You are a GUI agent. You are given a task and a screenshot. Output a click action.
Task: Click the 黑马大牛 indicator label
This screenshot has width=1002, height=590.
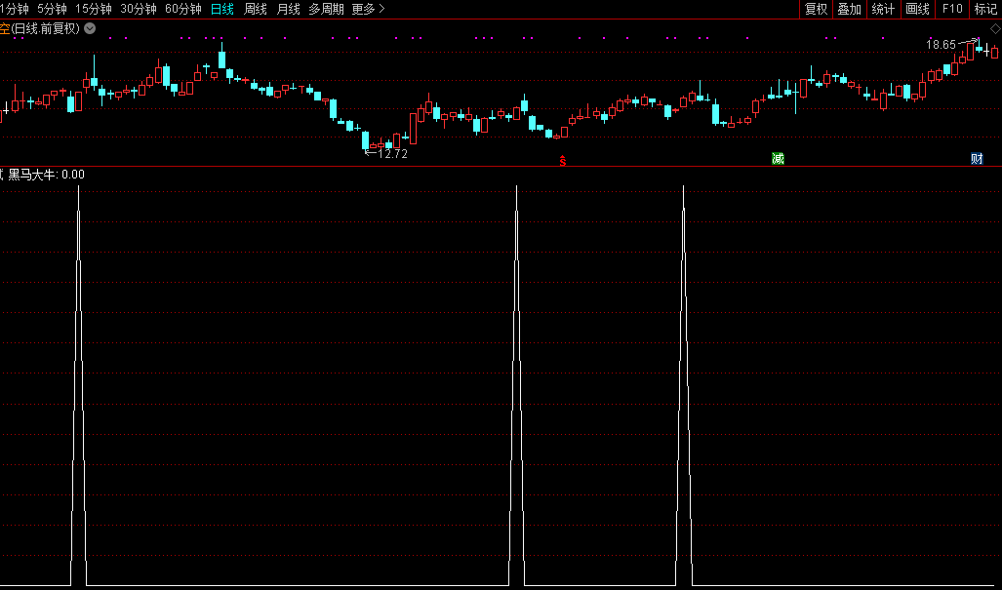point(33,175)
